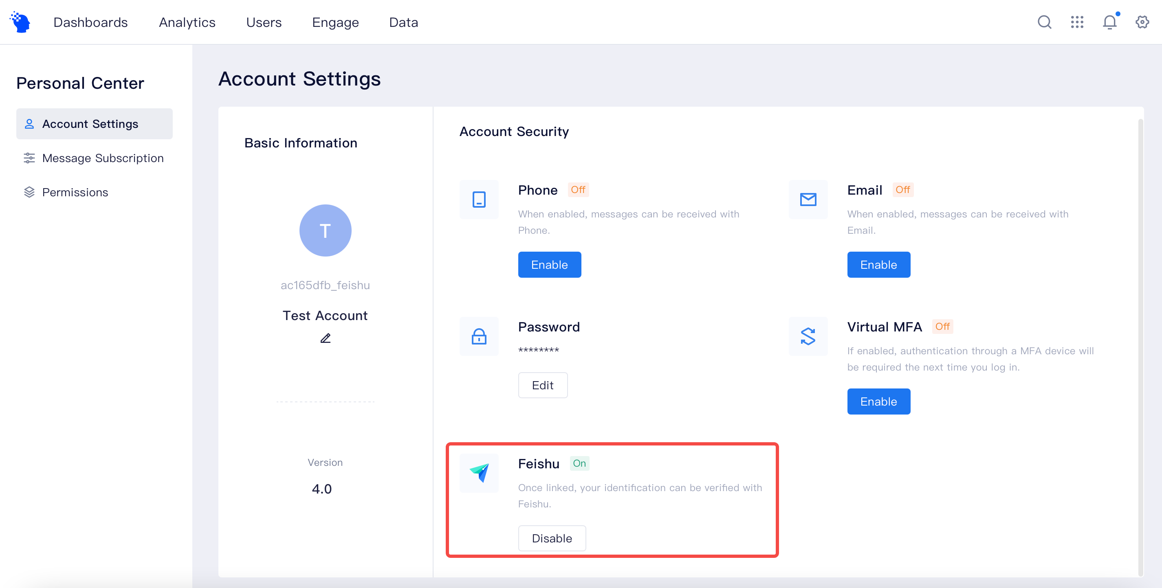Click the Account Security heading

click(514, 132)
